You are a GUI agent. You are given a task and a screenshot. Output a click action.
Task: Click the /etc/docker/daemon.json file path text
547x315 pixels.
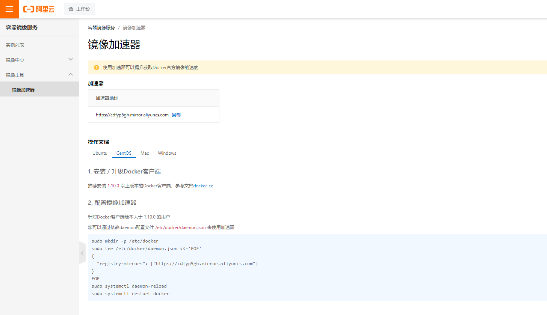(180, 228)
